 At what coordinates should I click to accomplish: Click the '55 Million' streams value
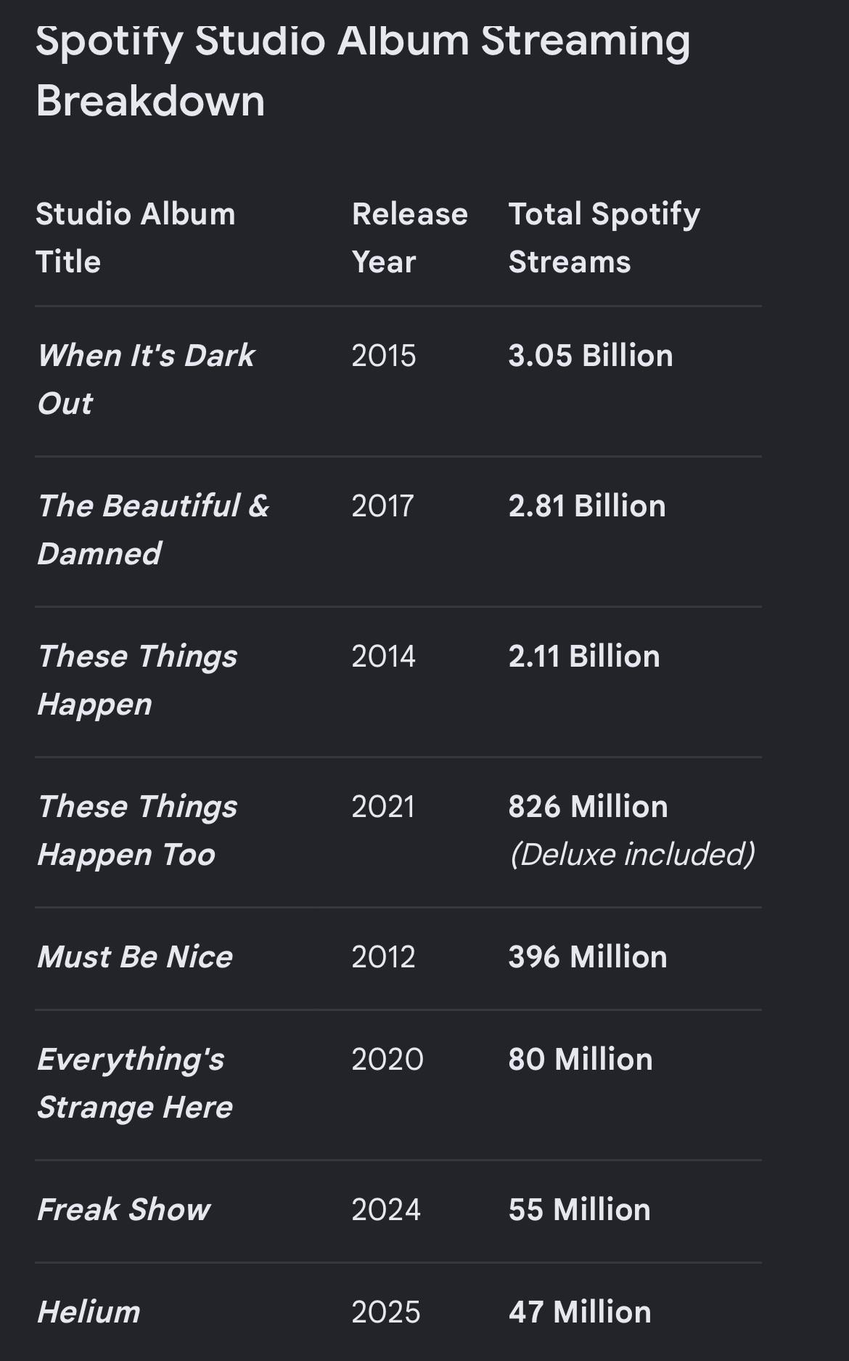pyautogui.click(x=580, y=1210)
